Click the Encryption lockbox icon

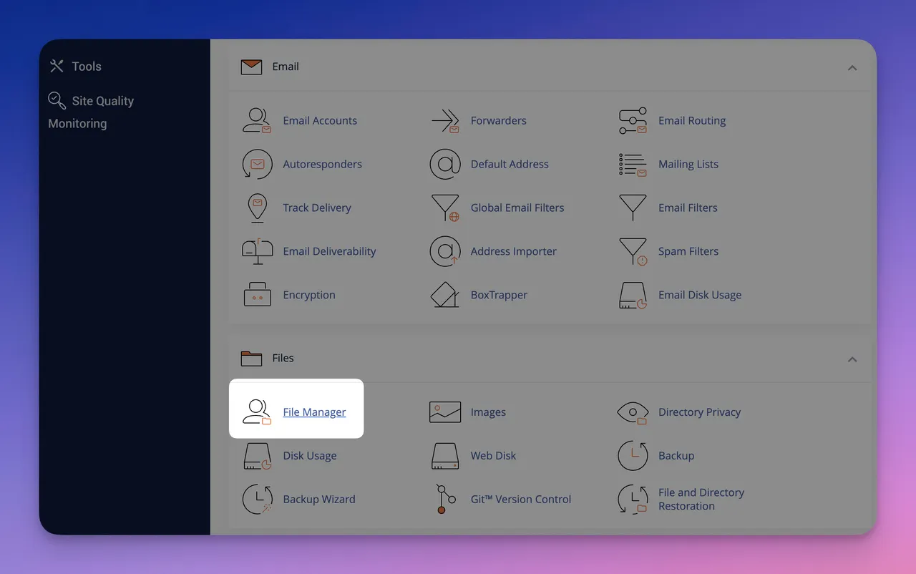[x=258, y=295]
